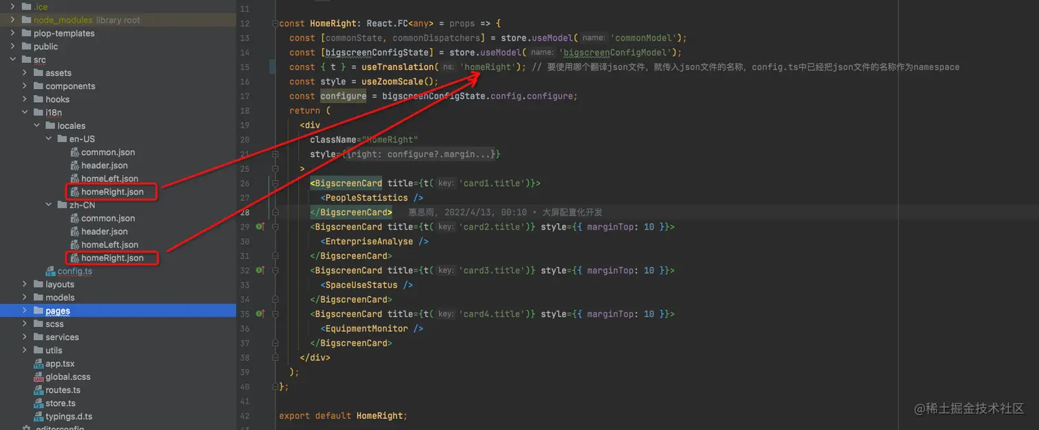
Task: Expand the components folder arrow
Action: [x=25, y=86]
